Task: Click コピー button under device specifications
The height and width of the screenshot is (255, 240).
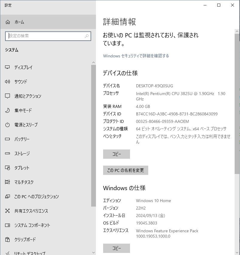Action: click(x=117, y=154)
